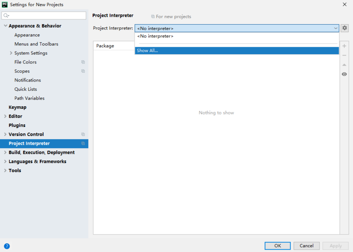Choose Show All... in interpreter list
Image resolution: width=353 pixels, height=252 pixels.
point(237,51)
